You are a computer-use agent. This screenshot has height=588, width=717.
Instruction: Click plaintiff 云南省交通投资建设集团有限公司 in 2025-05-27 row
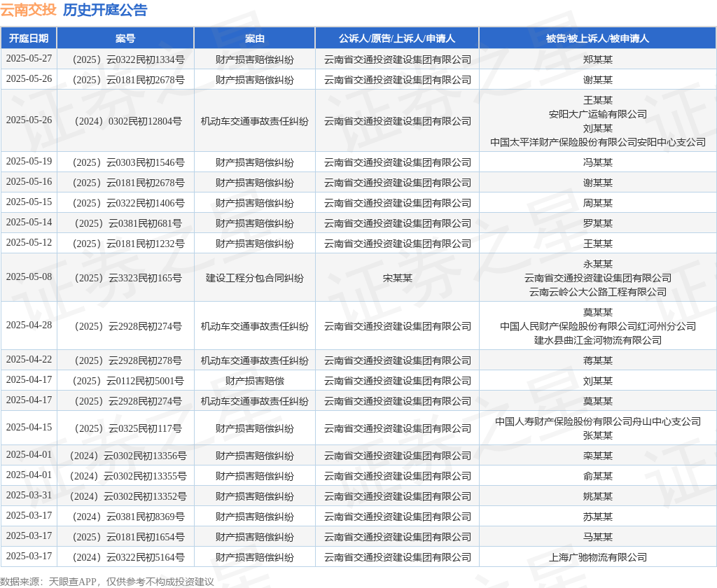[x=398, y=59]
